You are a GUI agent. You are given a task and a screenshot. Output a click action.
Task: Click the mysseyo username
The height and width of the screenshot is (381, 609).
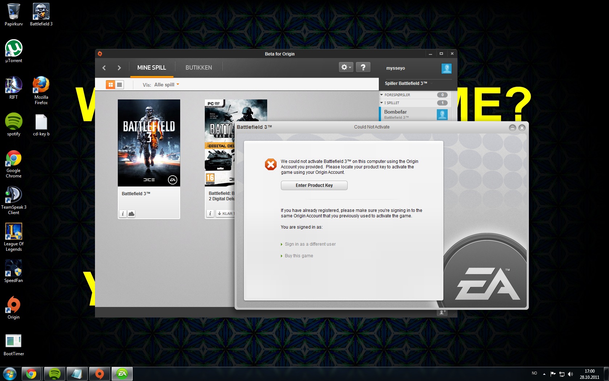395,68
